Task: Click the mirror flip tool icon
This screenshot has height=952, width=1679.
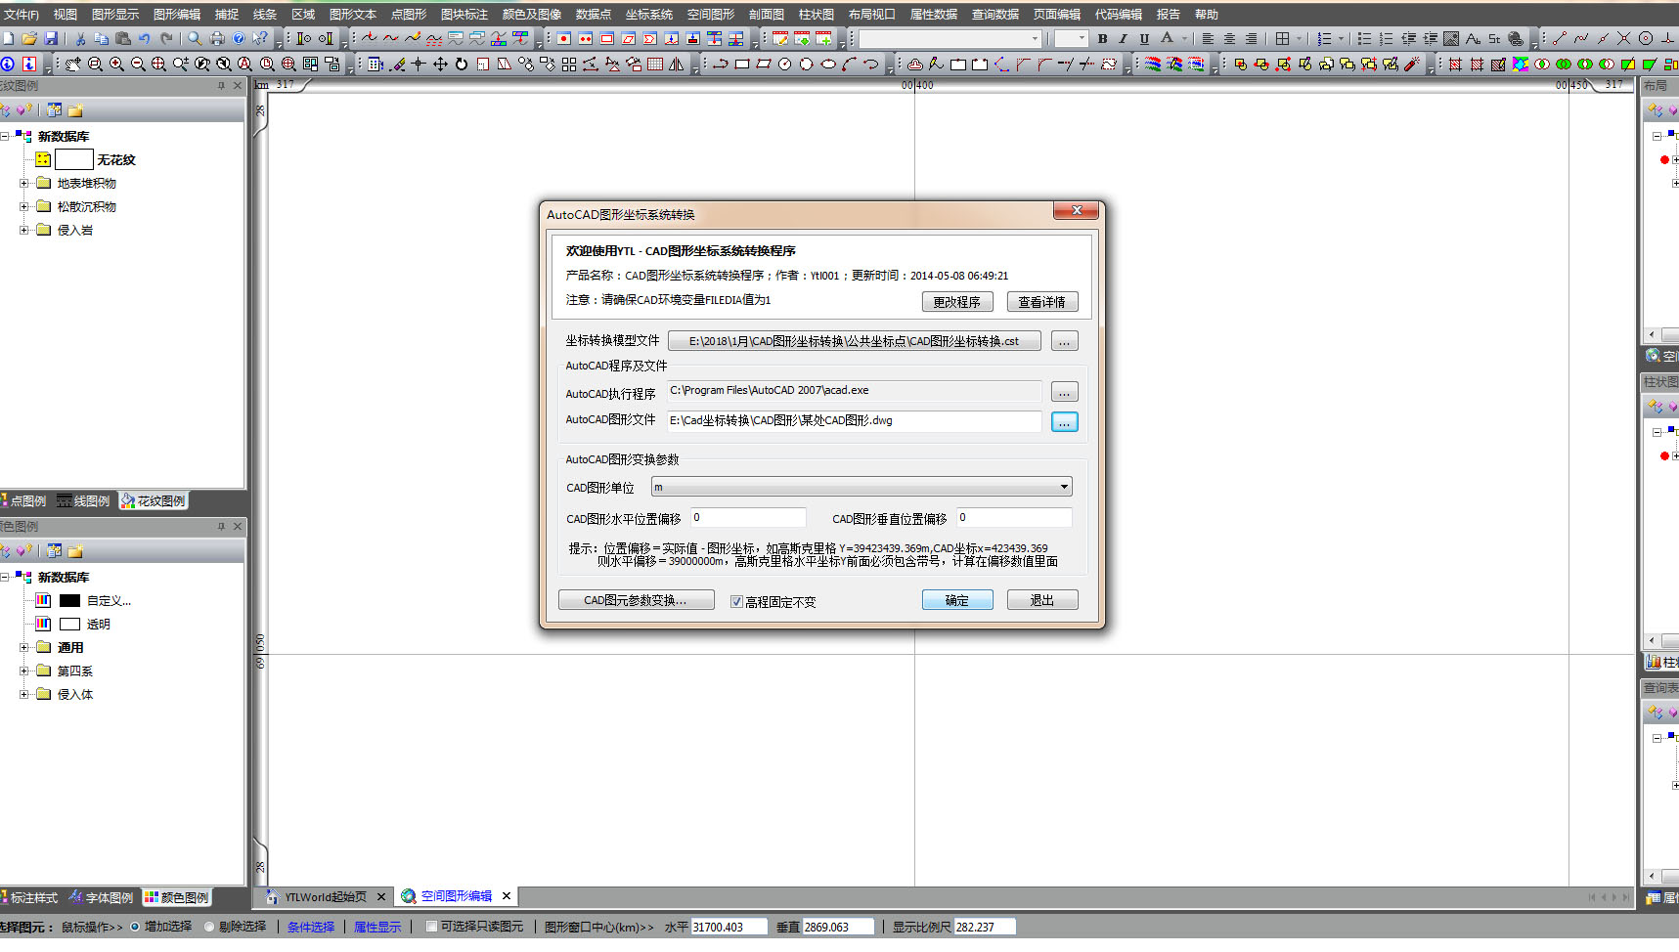Action: pos(677,65)
